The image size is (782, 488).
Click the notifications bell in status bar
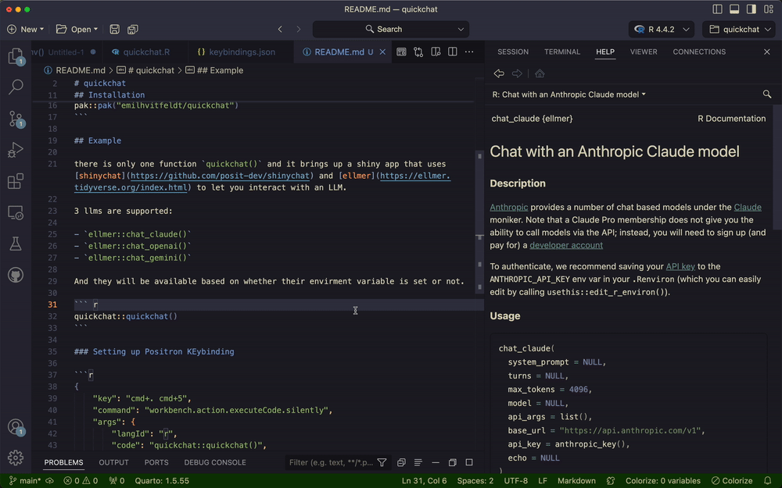(768, 480)
